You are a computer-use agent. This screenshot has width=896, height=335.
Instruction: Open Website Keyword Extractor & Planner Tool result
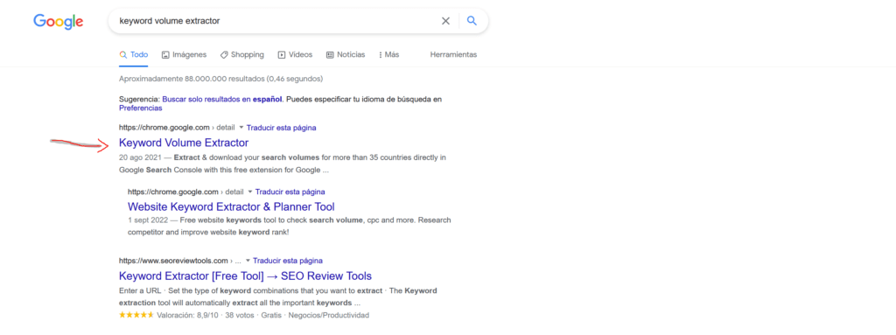click(231, 207)
